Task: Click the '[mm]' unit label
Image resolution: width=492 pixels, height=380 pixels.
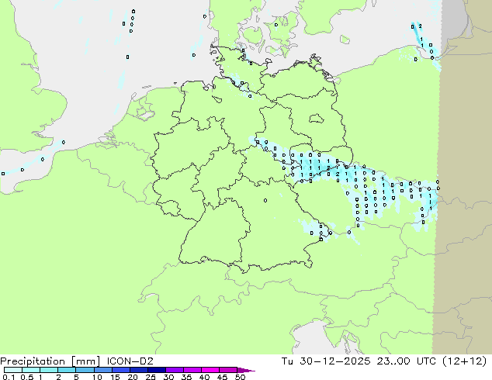Action: click(85, 361)
